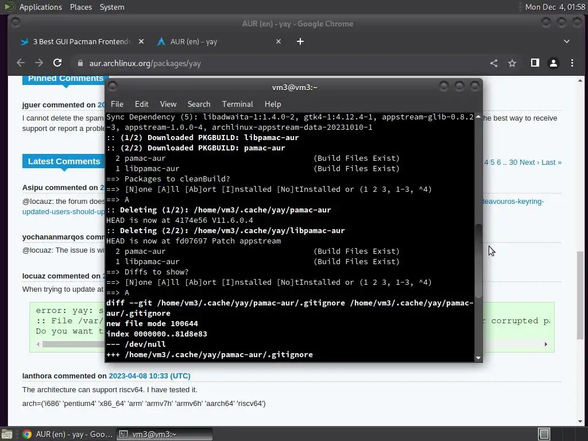Bookmark this page with the star

coord(512,63)
